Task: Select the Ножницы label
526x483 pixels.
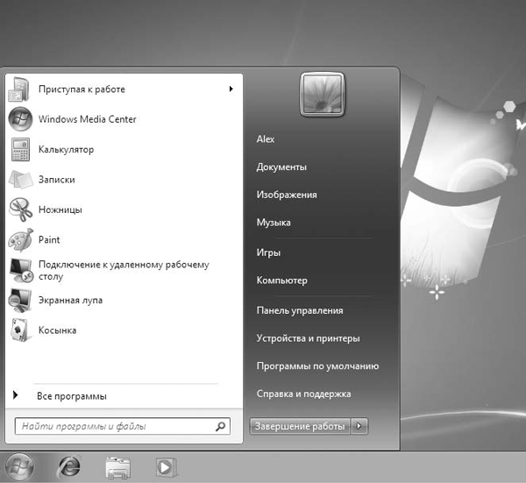Action: click(60, 210)
